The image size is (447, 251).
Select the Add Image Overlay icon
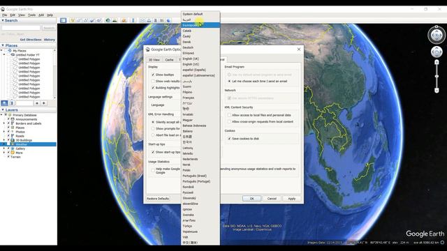coord(92,20)
